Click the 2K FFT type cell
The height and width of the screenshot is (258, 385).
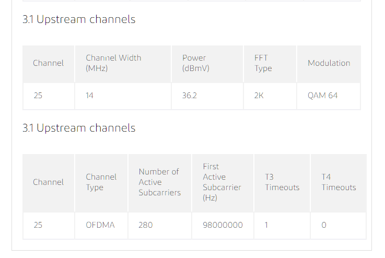click(x=259, y=96)
